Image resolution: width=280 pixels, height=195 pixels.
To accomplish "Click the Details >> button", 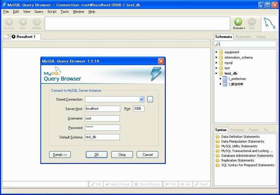I will (60, 155).
